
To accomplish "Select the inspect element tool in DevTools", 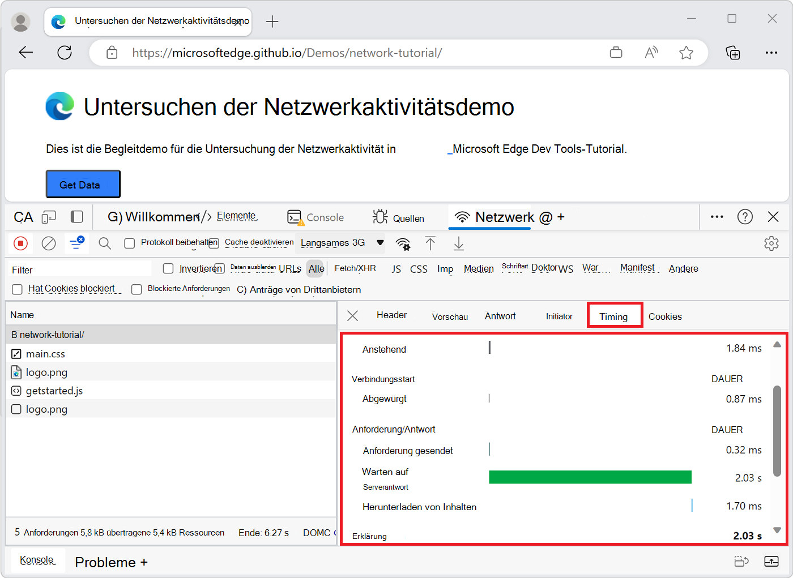I will (23, 217).
